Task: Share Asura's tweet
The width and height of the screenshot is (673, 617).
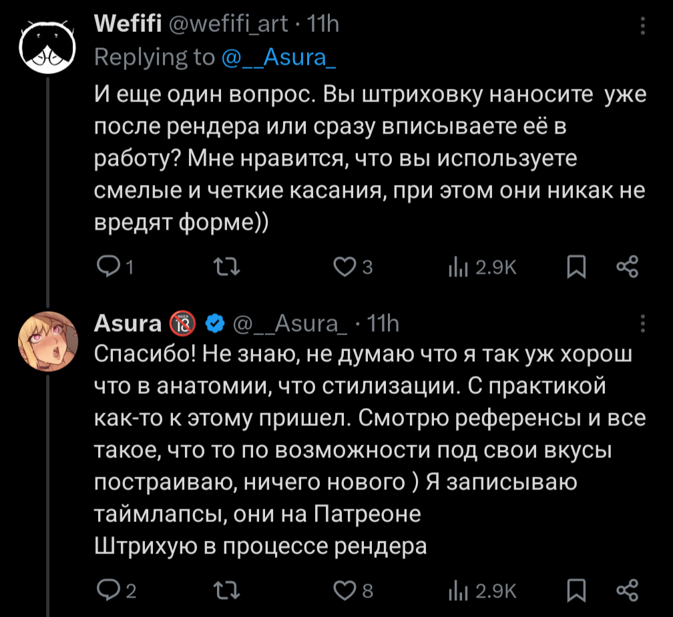Action: 628,590
